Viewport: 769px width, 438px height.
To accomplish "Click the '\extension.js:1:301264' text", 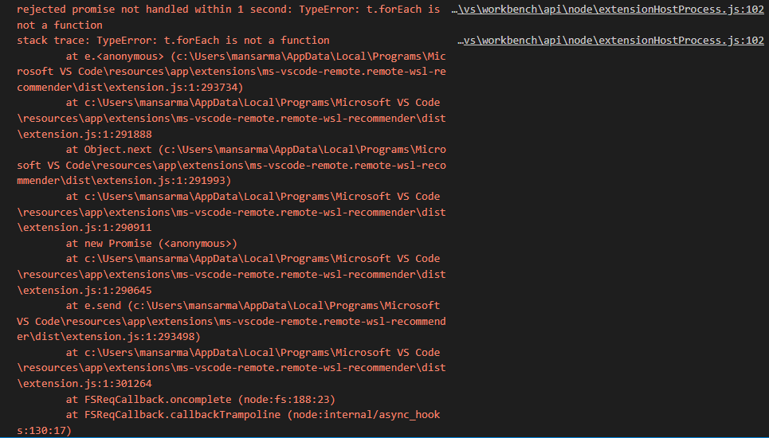I will [84, 384].
